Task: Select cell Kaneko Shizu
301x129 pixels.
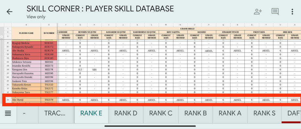Action: click(26, 89)
